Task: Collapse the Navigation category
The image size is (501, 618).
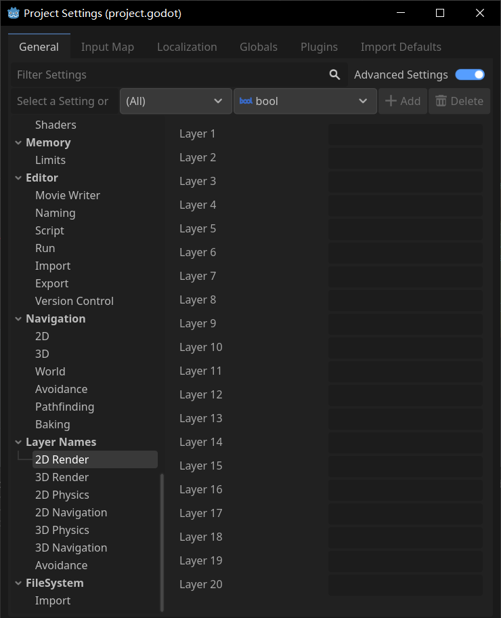Action: pos(18,319)
